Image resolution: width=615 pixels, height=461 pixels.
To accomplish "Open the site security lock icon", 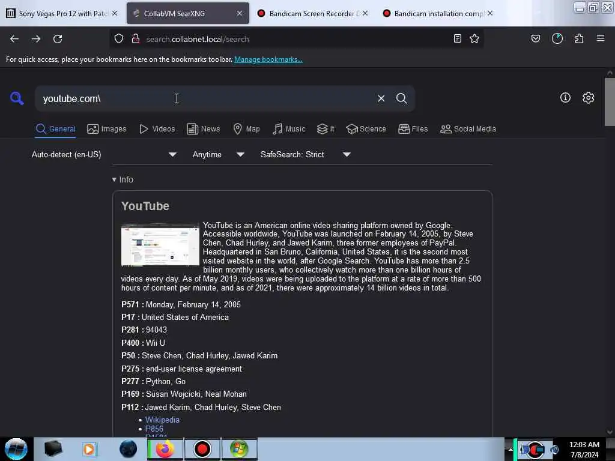I will point(136,39).
